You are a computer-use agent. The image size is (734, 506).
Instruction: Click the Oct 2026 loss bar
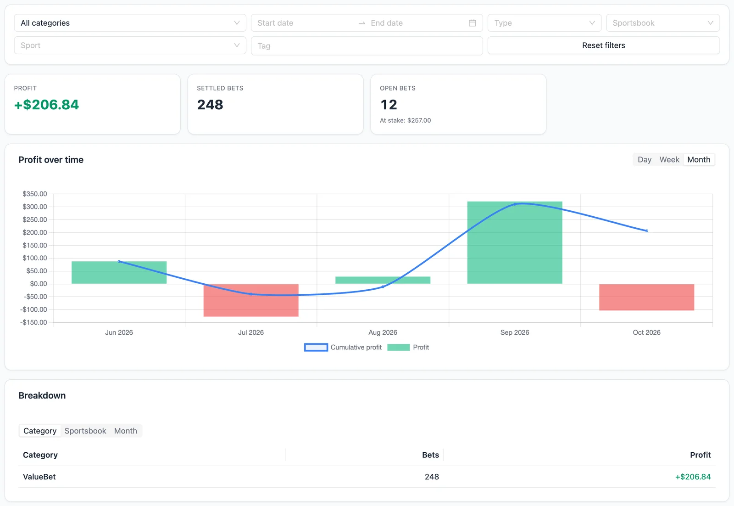pyautogui.click(x=646, y=297)
